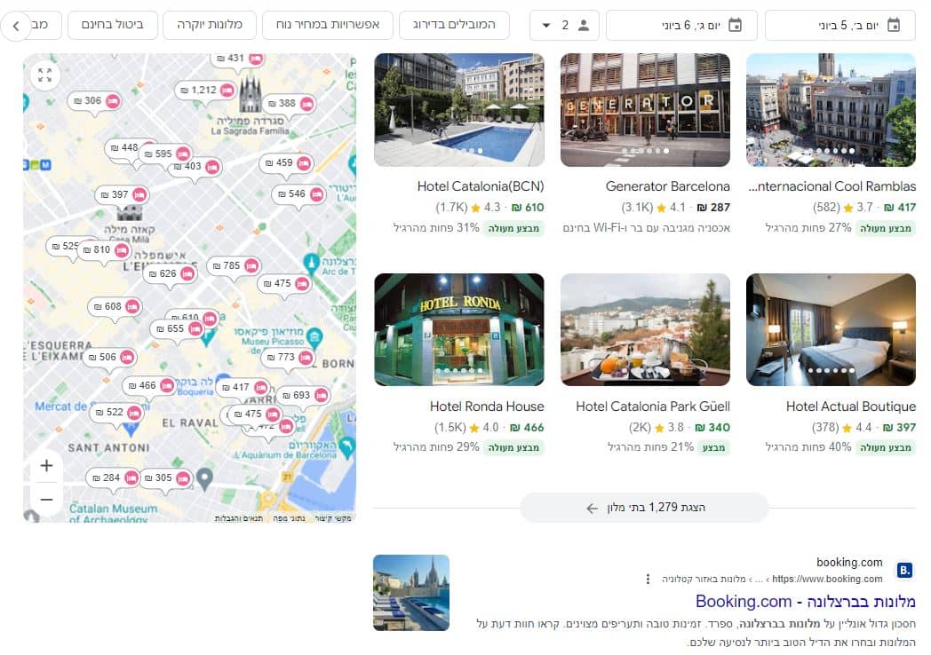Open the Generator Barcelona name link

click(667, 186)
